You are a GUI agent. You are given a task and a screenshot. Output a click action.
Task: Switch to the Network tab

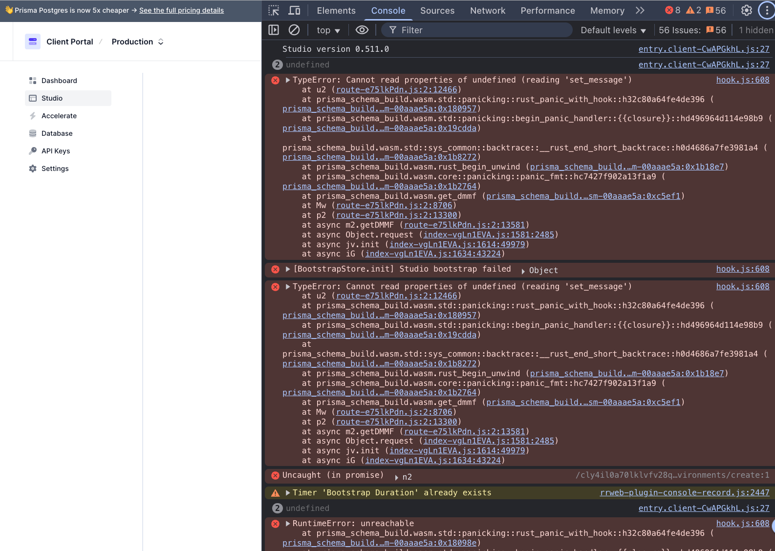487,11
